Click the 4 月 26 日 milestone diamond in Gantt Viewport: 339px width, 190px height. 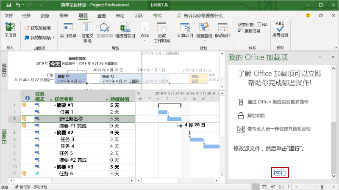181,126
